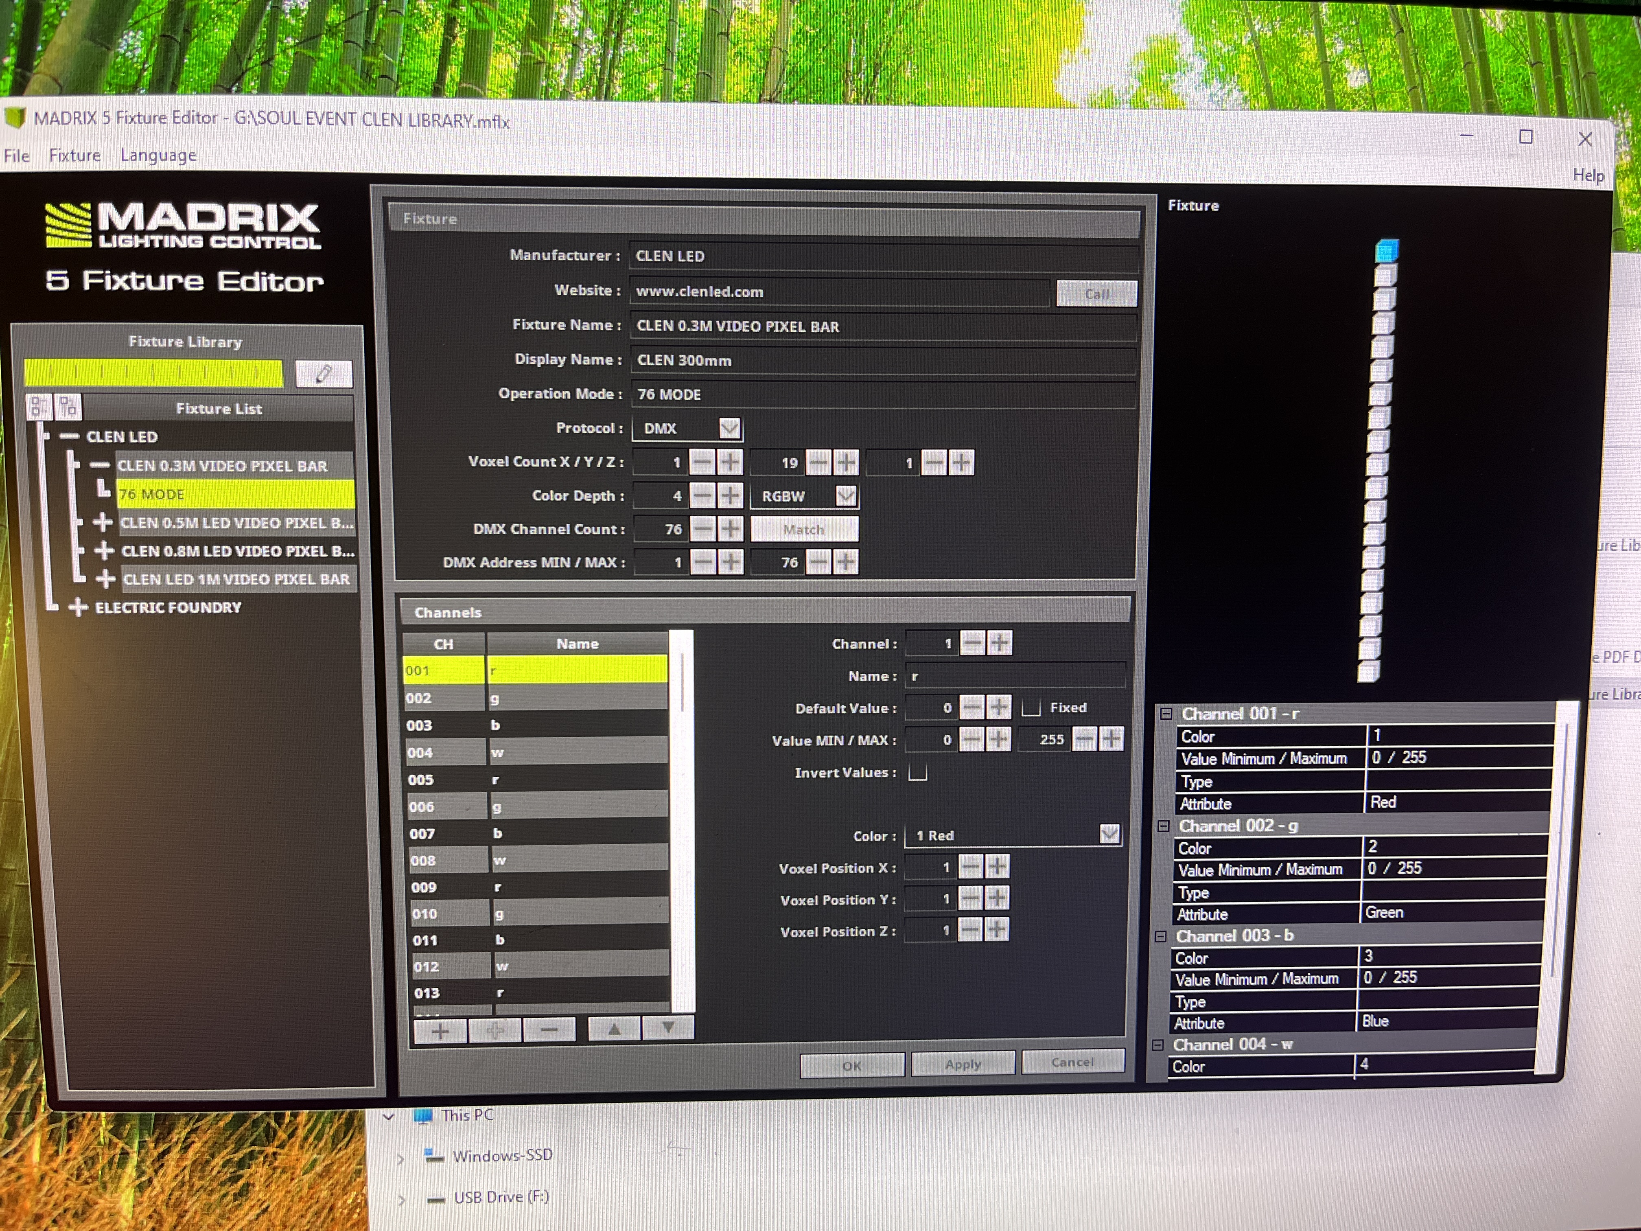Image resolution: width=1641 pixels, height=1231 pixels.
Task: Click the Display Name input field
Action: (x=883, y=361)
